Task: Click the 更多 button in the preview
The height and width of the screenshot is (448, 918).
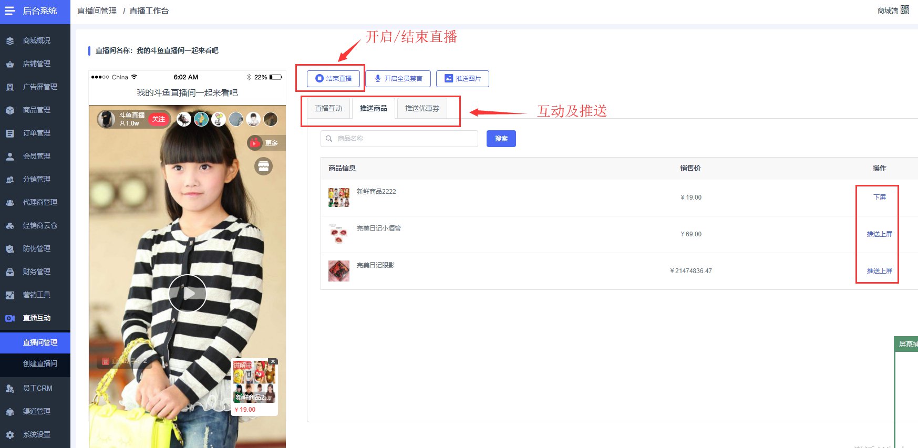Action: pos(266,143)
